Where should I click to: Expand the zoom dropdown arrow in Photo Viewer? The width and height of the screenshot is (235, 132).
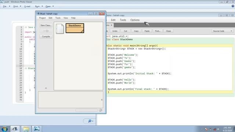(x=93, y=121)
